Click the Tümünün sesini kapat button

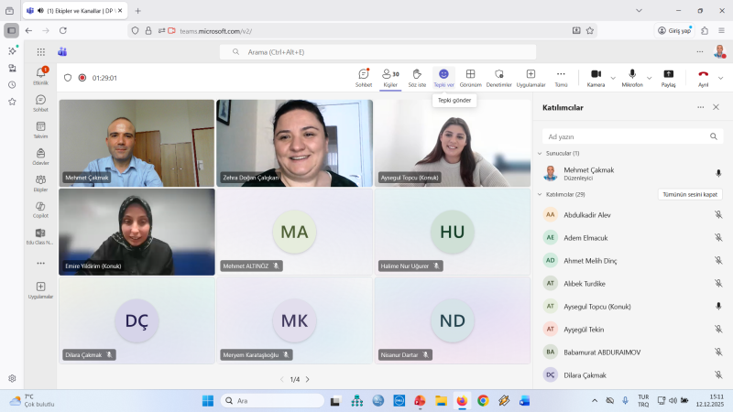690,194
